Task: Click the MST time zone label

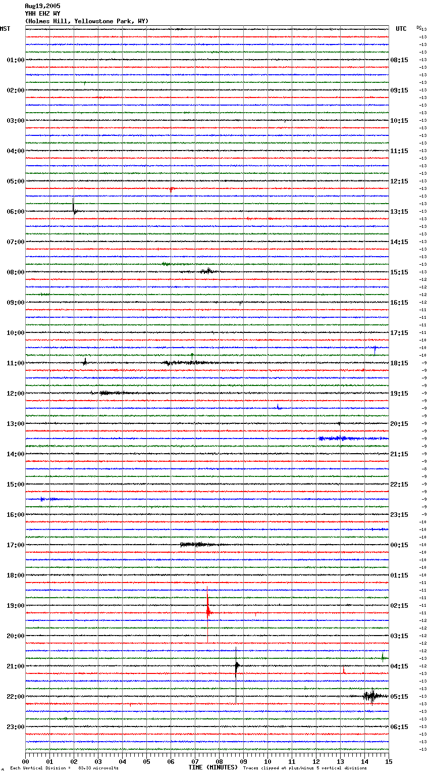Action: tap(5, 29)
